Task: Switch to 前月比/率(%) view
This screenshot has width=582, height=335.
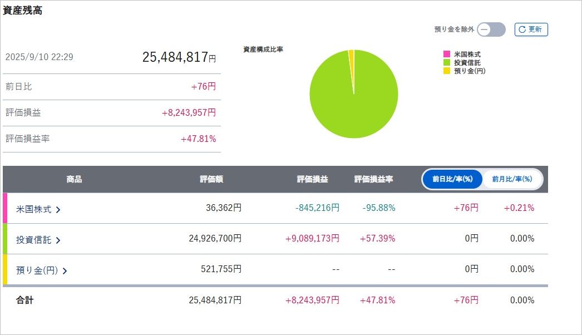Action: point(512,179)
